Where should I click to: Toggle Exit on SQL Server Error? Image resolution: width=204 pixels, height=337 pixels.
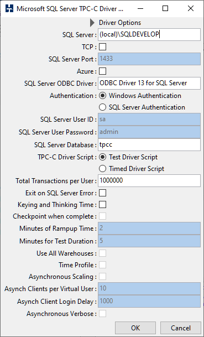102,193
